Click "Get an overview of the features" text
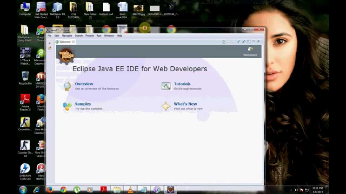This screenshot has height=194, width=346. click(97, 89)
